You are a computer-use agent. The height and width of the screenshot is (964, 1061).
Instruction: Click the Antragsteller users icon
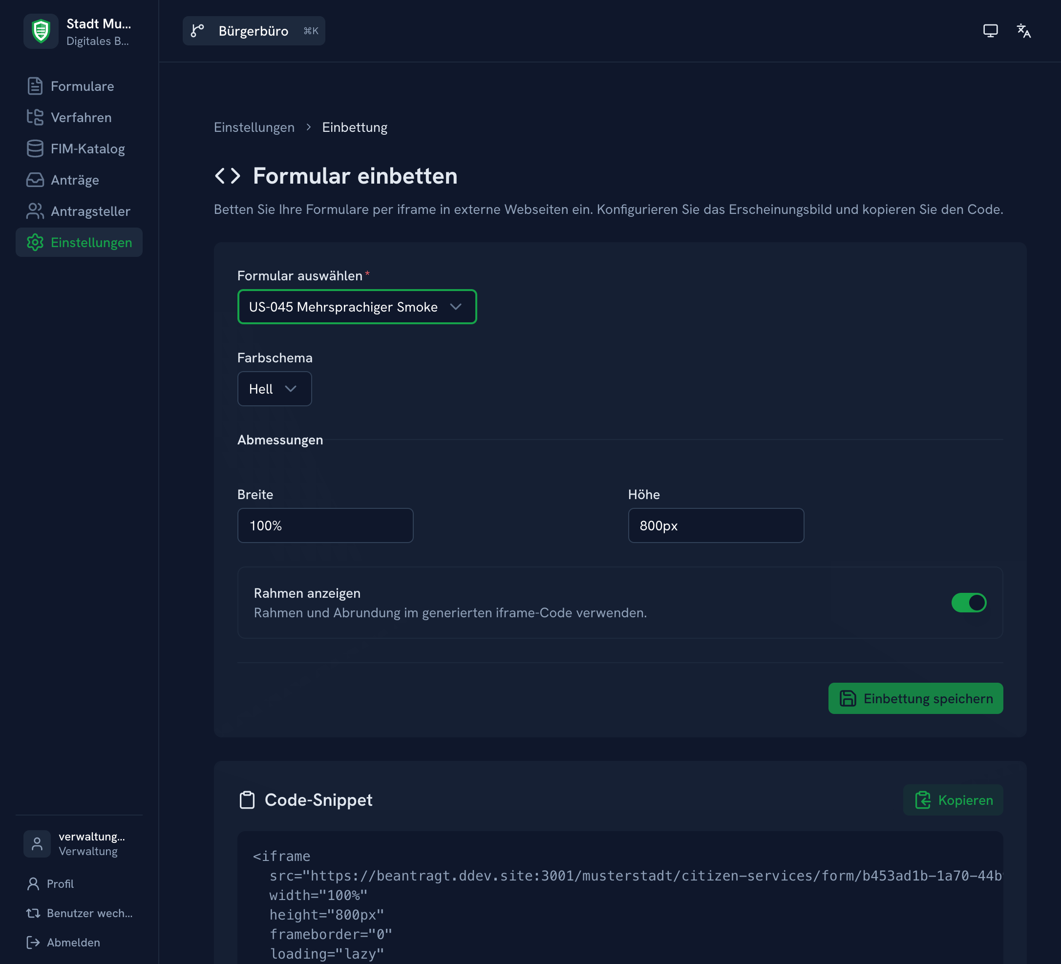(35, 211)
